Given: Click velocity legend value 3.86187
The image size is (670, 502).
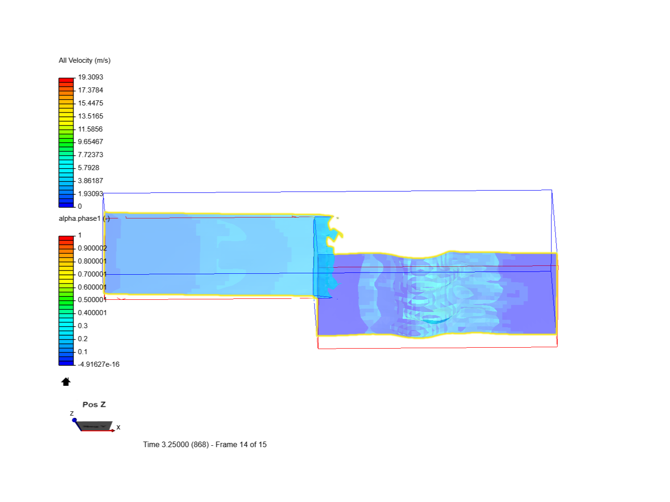Looking at the screenshot, I should [x=90, y=181].
